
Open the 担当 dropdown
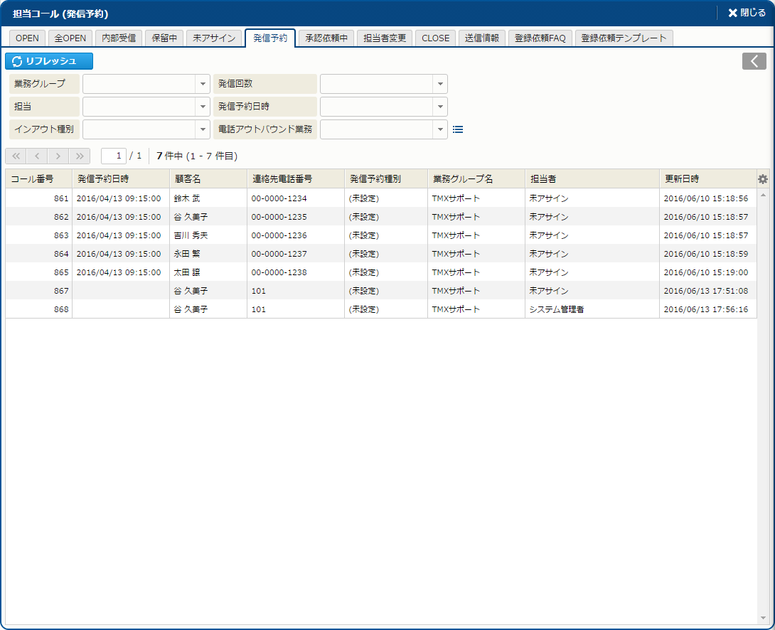[x=201, y=107]
